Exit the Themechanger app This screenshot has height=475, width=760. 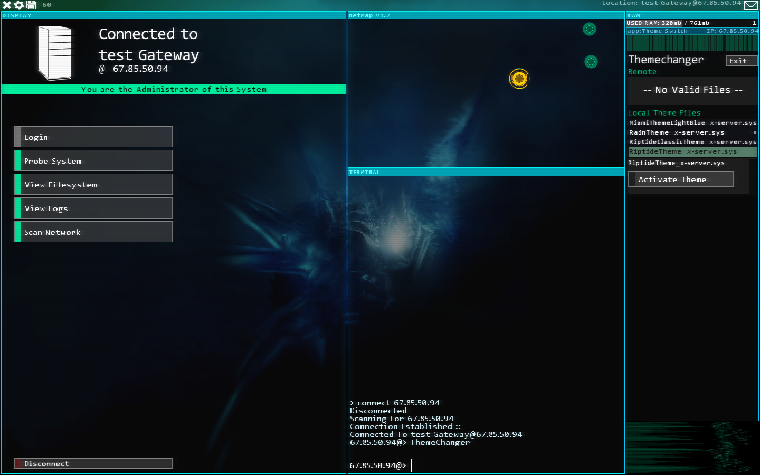point(741,61)
